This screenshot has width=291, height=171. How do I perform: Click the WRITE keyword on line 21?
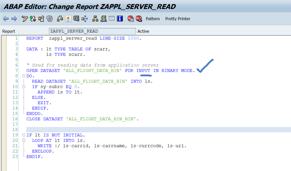tap(45, 146)
